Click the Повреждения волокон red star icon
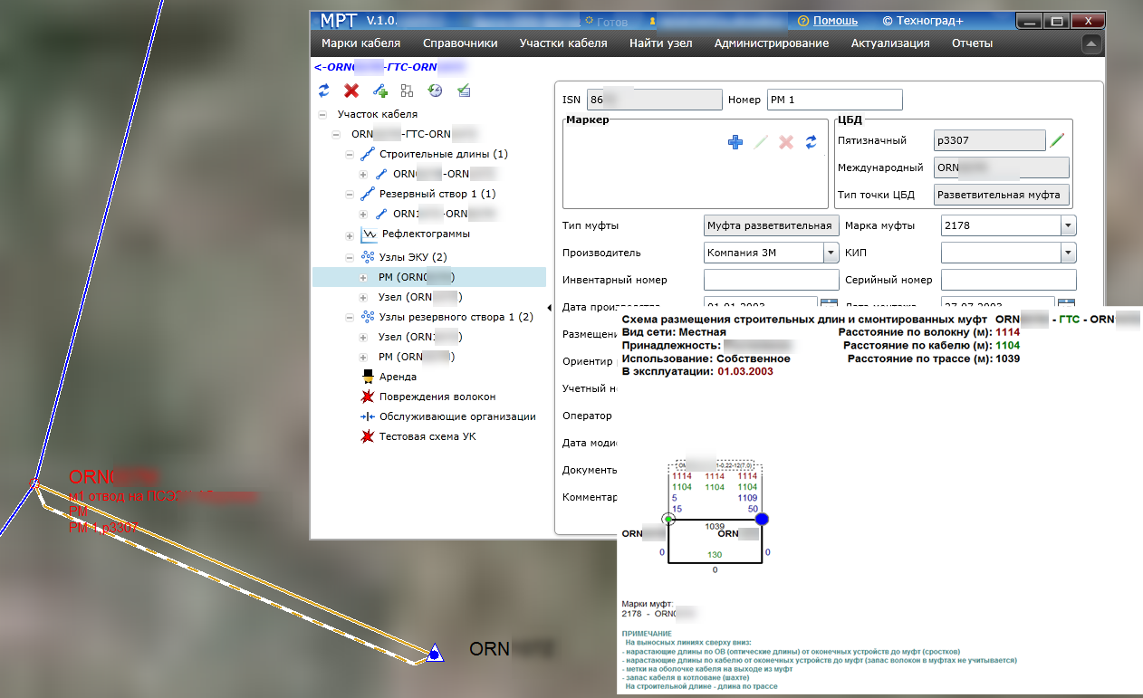This screenshot has height=698, width=1143. tap(368, 397)
